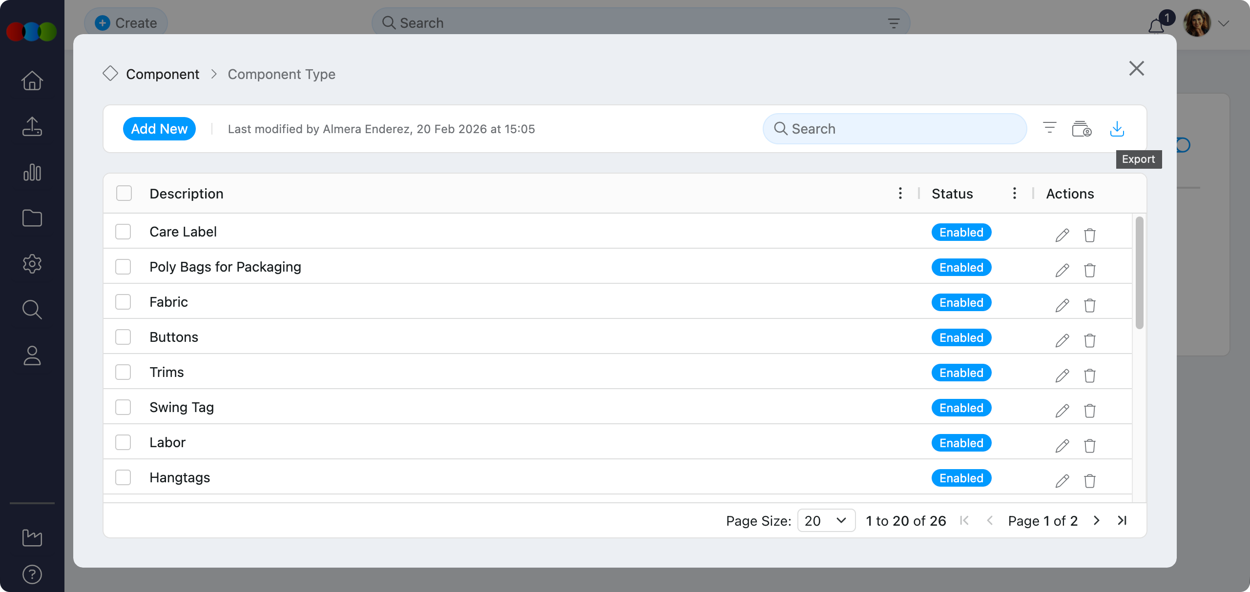The image size is (1250, 592).
Task: Edit the Care Label row
Action: [1062, 235]
